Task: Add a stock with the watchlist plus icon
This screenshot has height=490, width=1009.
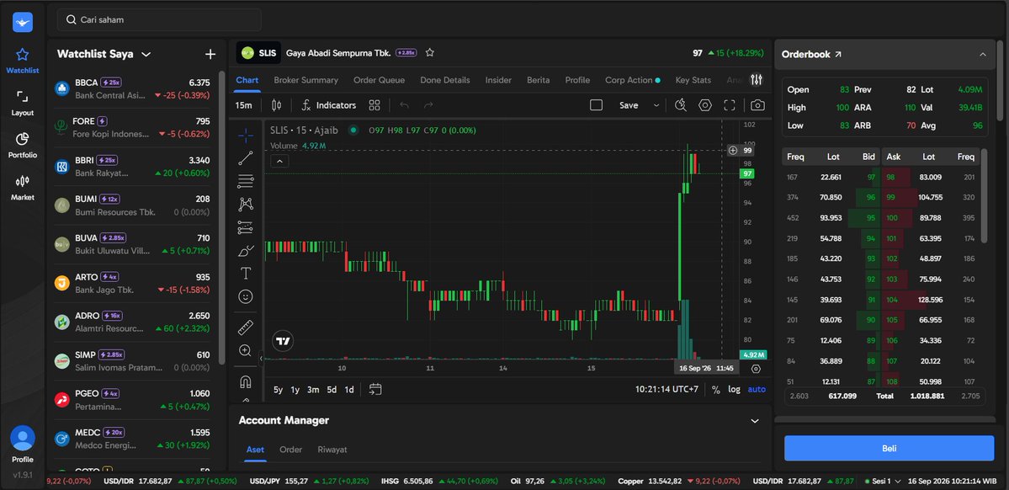Action: tap(210, 54)
